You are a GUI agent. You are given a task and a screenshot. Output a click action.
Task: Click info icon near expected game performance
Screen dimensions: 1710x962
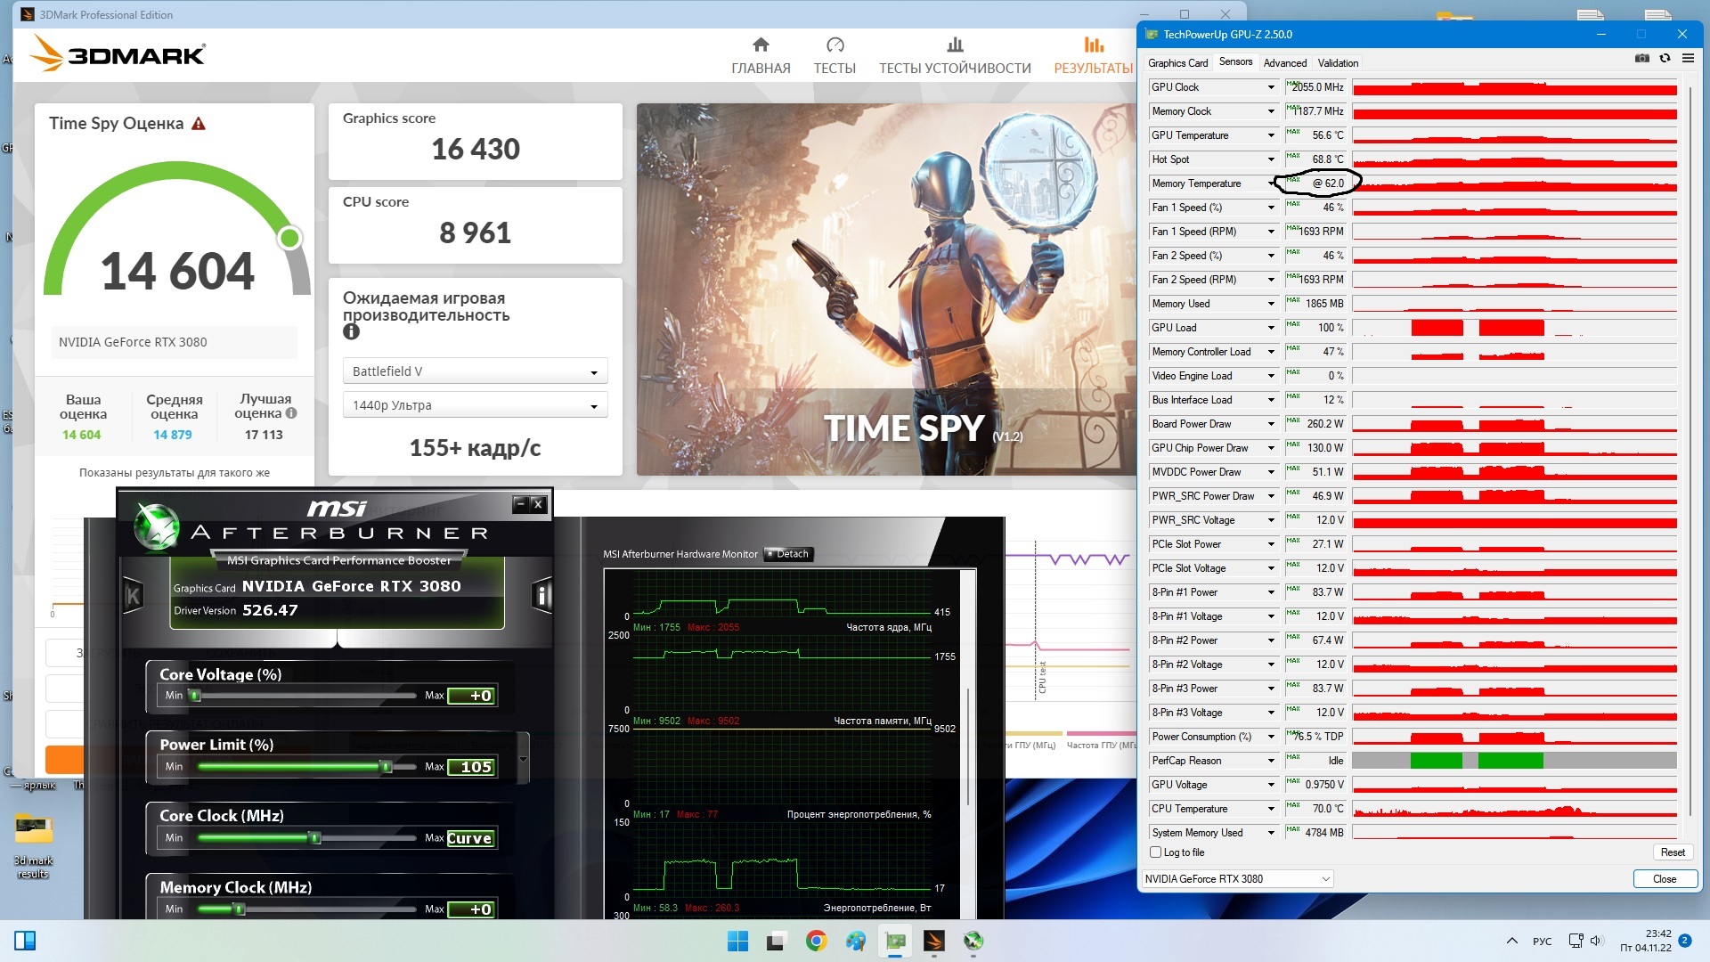[351, 331]
